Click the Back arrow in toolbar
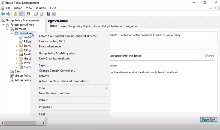Image resolution: width=220 pixels, height=130 pixels. (x=3, y=14)
